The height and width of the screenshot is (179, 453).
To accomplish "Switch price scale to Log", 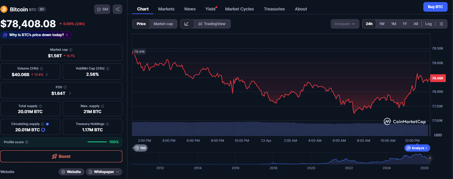I will point(428,24).
